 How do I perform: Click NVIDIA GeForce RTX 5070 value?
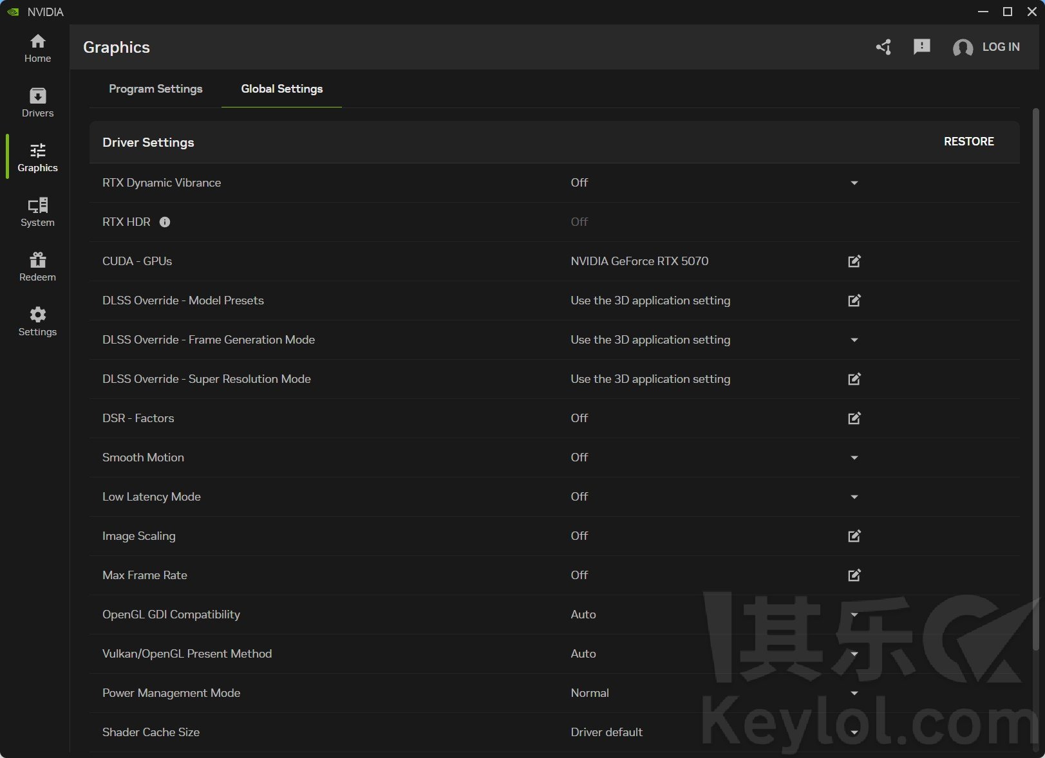[639, 261]
